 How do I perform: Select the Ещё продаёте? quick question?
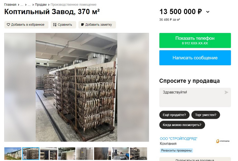[174, 115]
